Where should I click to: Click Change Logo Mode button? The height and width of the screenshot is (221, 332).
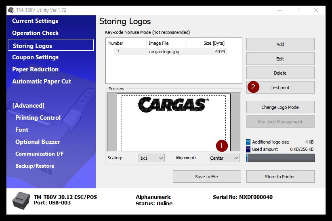coord(280,107)
